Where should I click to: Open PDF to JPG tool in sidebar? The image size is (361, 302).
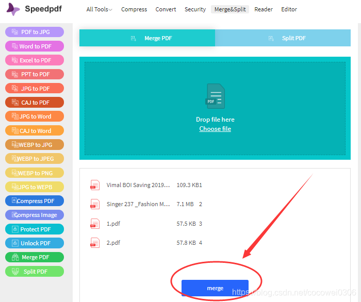(35, 32)
